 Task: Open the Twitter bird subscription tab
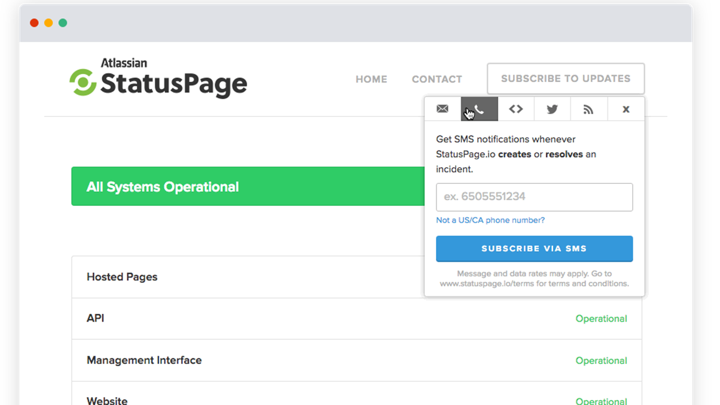(x=552, y=109)
